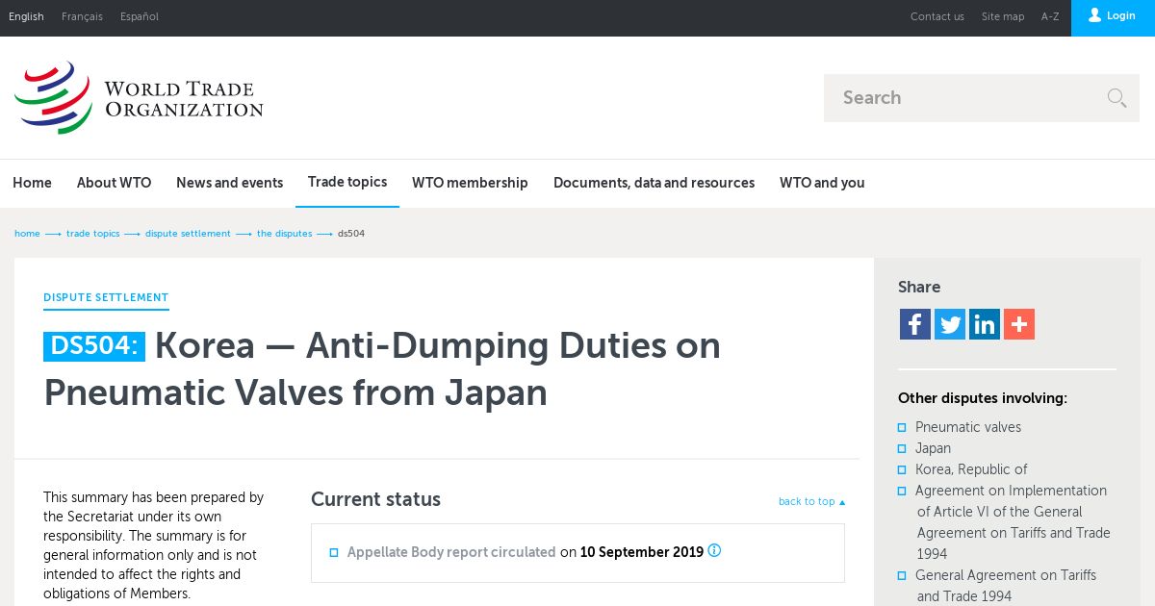Click in the Search input field
1155x606 pixels.
pos(962,97)
